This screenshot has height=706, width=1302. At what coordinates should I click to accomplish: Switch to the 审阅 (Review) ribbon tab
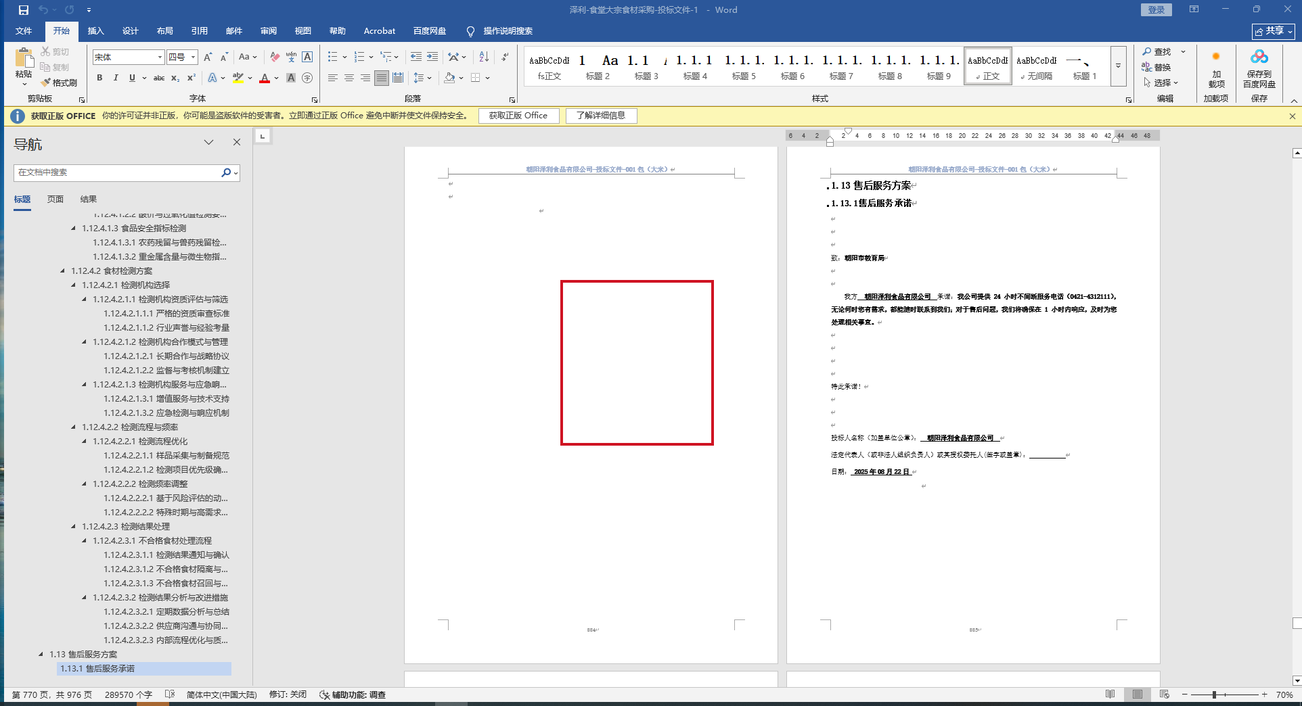coord(269,31)
